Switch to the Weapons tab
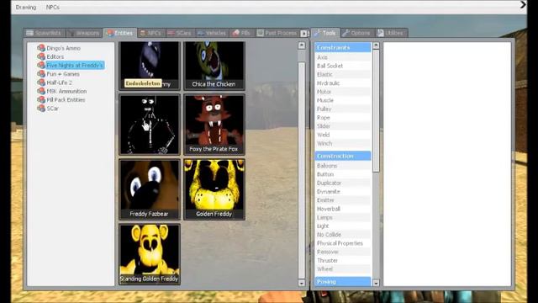The image size is (538, 303). tap(84, 33)
